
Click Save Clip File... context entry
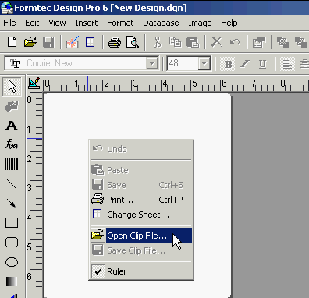pyautogui.click(x=141, y=250)
